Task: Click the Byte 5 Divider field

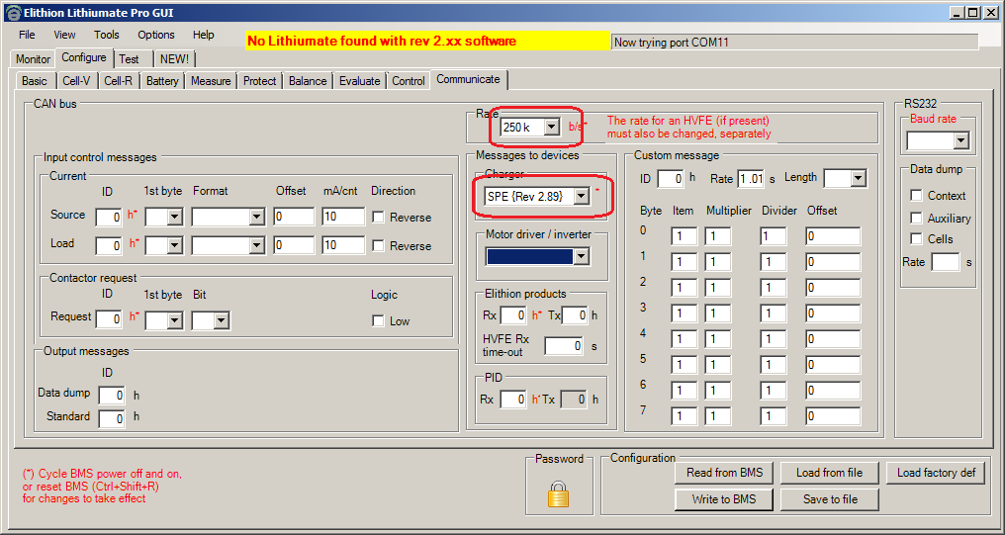Action: [x=773, y=365]
